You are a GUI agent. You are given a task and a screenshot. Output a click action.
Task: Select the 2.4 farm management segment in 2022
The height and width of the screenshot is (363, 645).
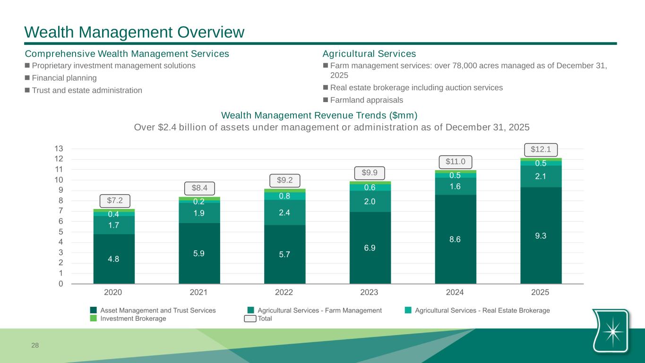tap(284, 212)
